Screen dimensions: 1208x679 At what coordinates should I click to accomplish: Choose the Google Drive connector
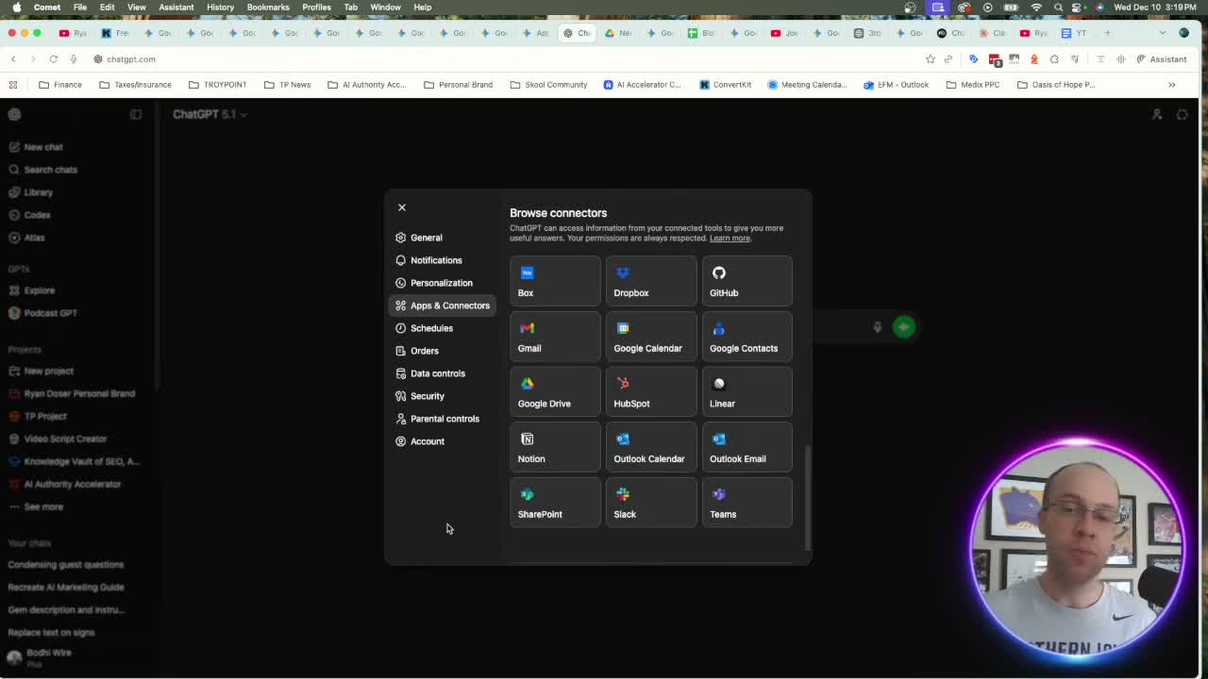coord(555,392)
